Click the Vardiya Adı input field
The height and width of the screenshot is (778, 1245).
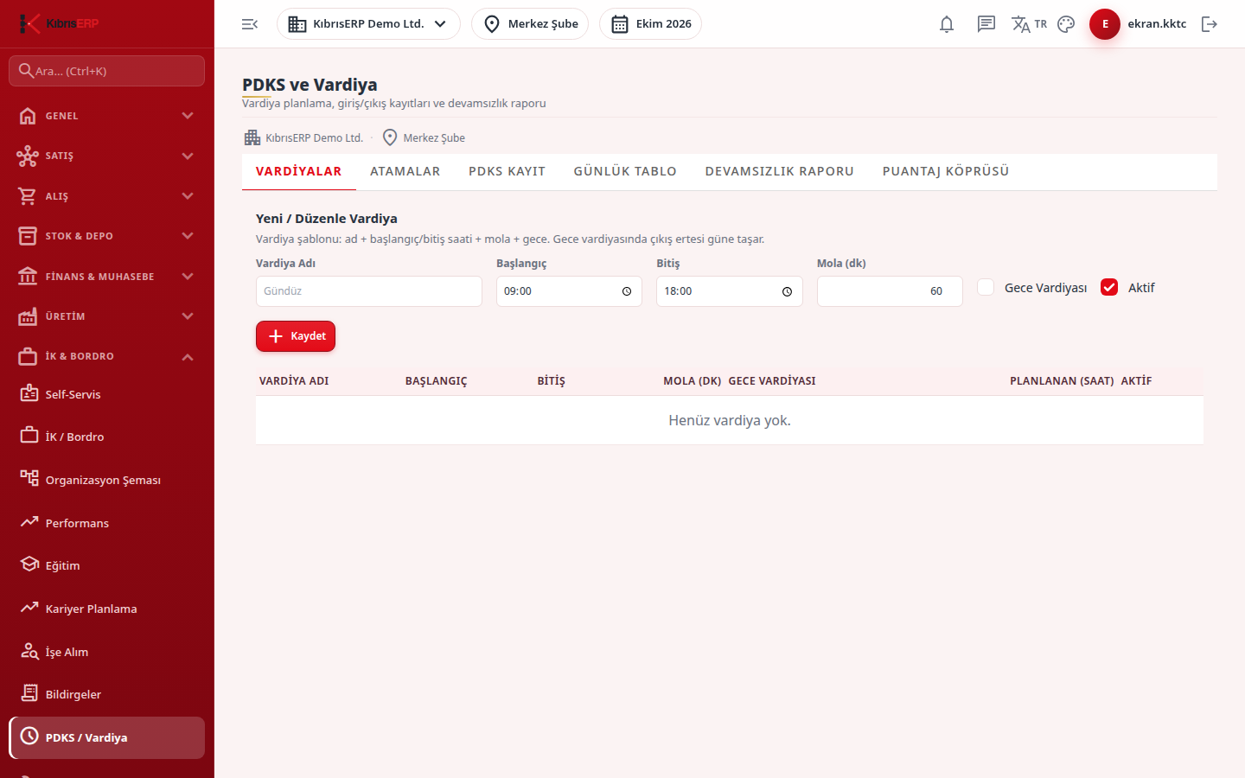click(x=369, y=291)
